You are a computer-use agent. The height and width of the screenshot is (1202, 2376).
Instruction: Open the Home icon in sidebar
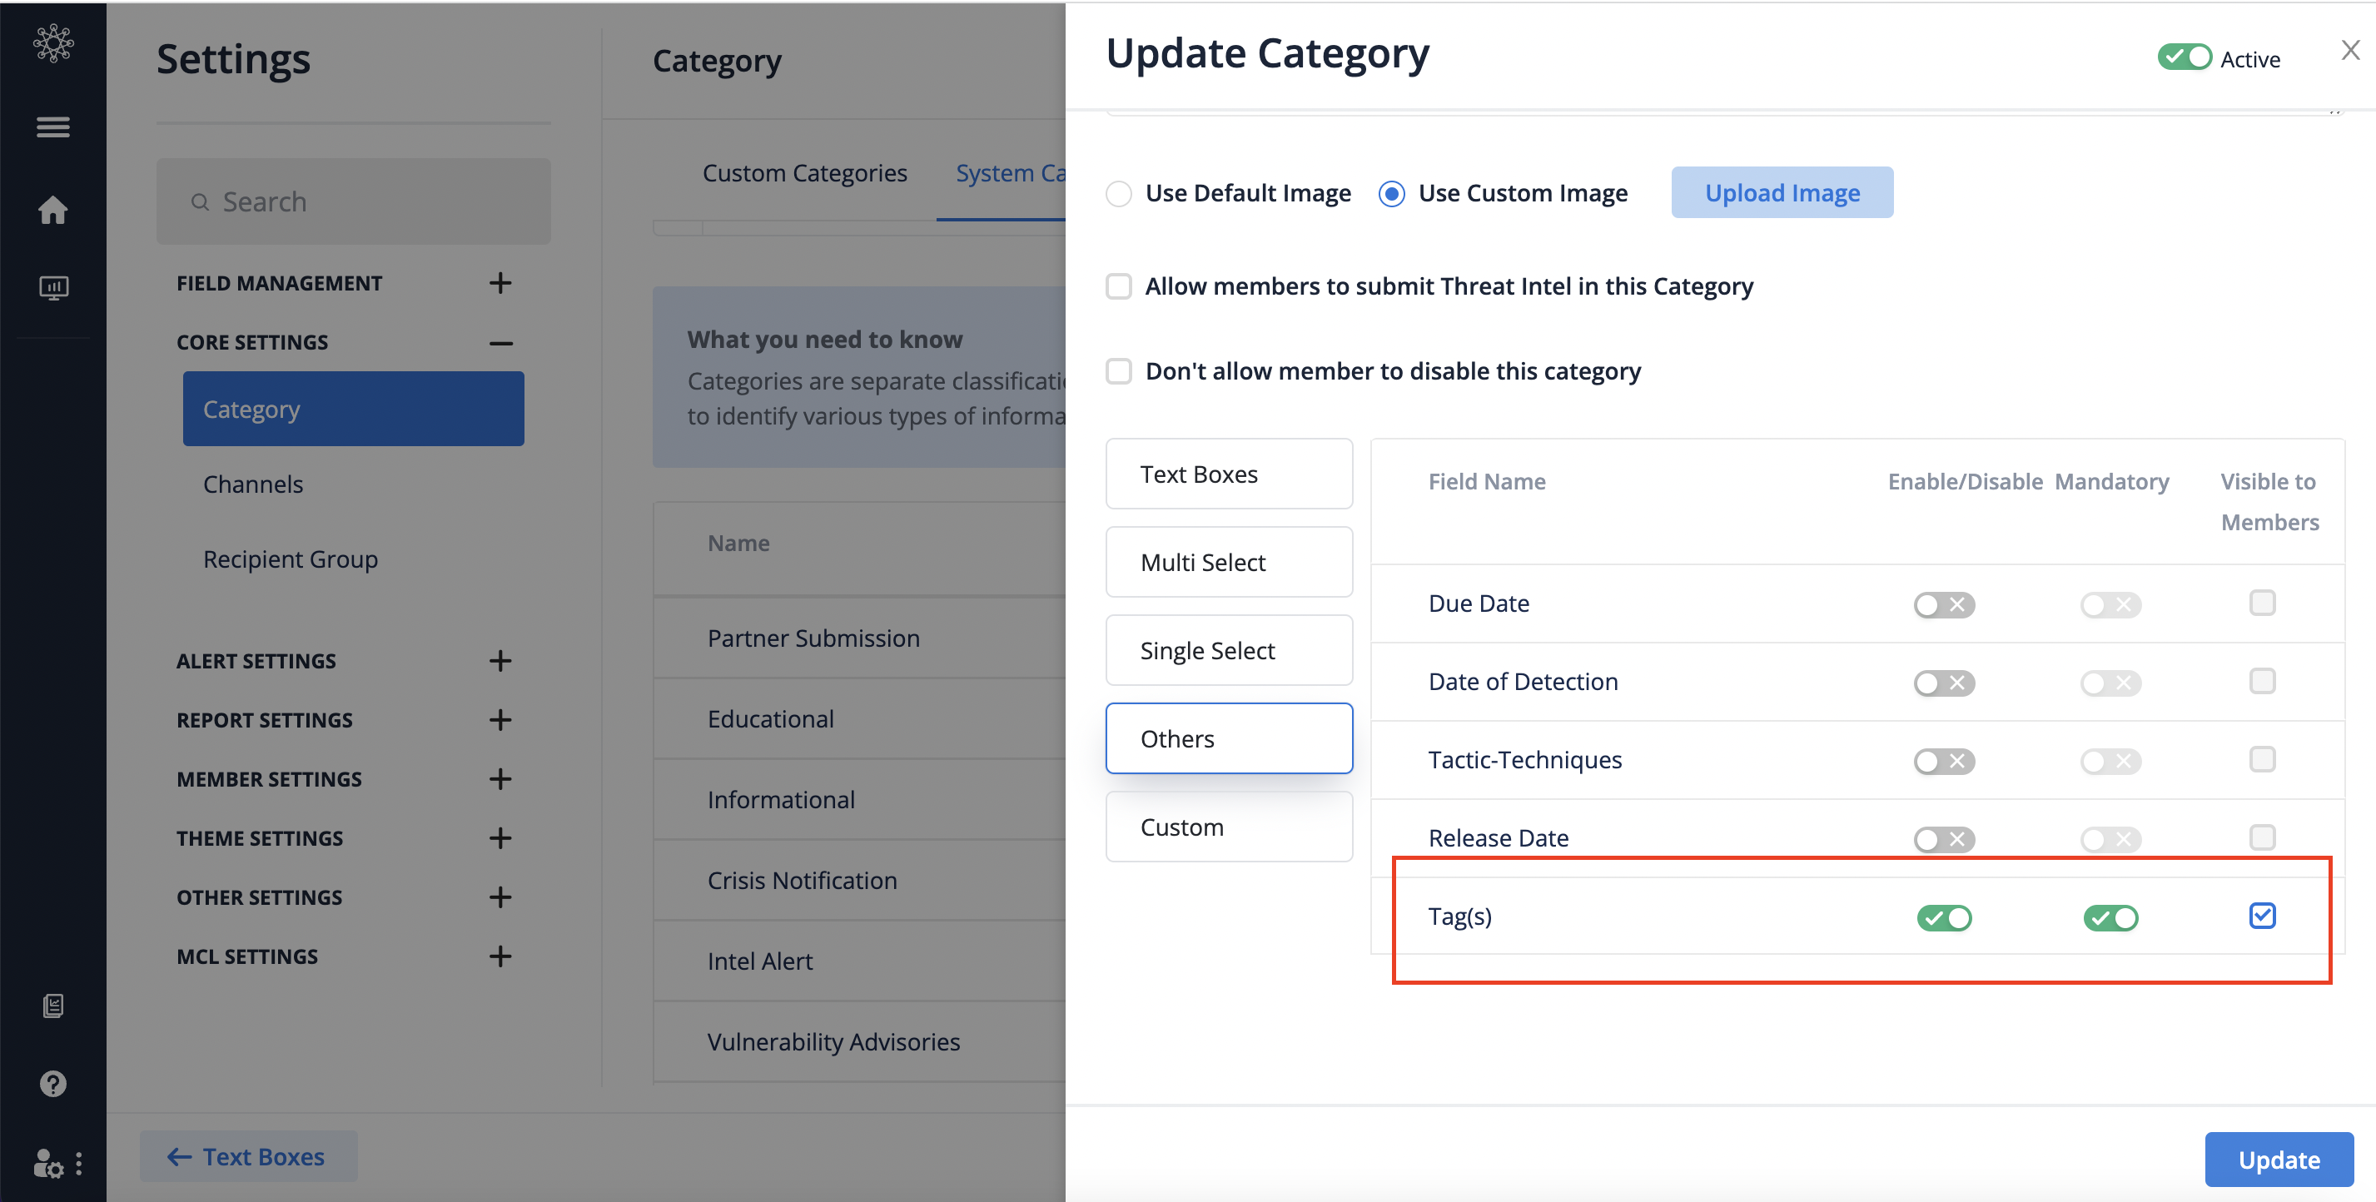[x=52, y=210]
